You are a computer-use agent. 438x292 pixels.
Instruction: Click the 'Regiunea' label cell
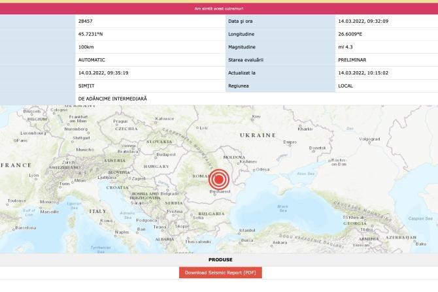tap(239, 86)
